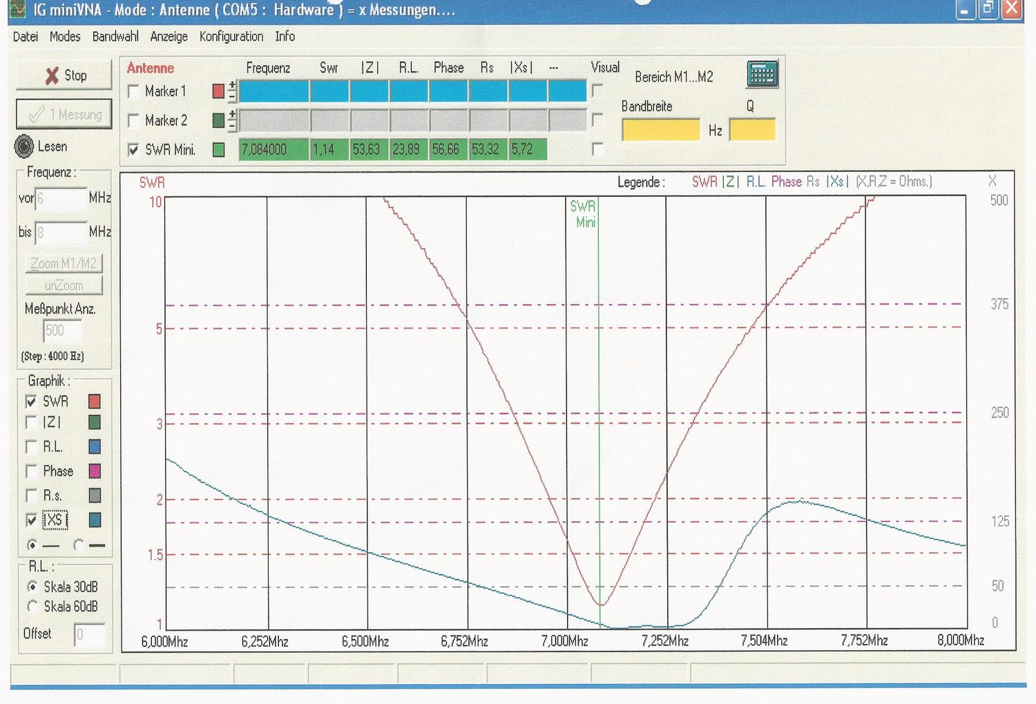This screenshot has width=1036, height=704.
Task: Click the 1 Messung button
Action: pyautogui.click(x=64, y=115)
